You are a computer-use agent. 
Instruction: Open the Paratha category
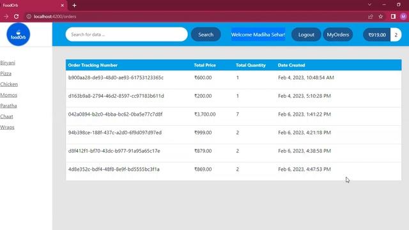click(8, 105)
